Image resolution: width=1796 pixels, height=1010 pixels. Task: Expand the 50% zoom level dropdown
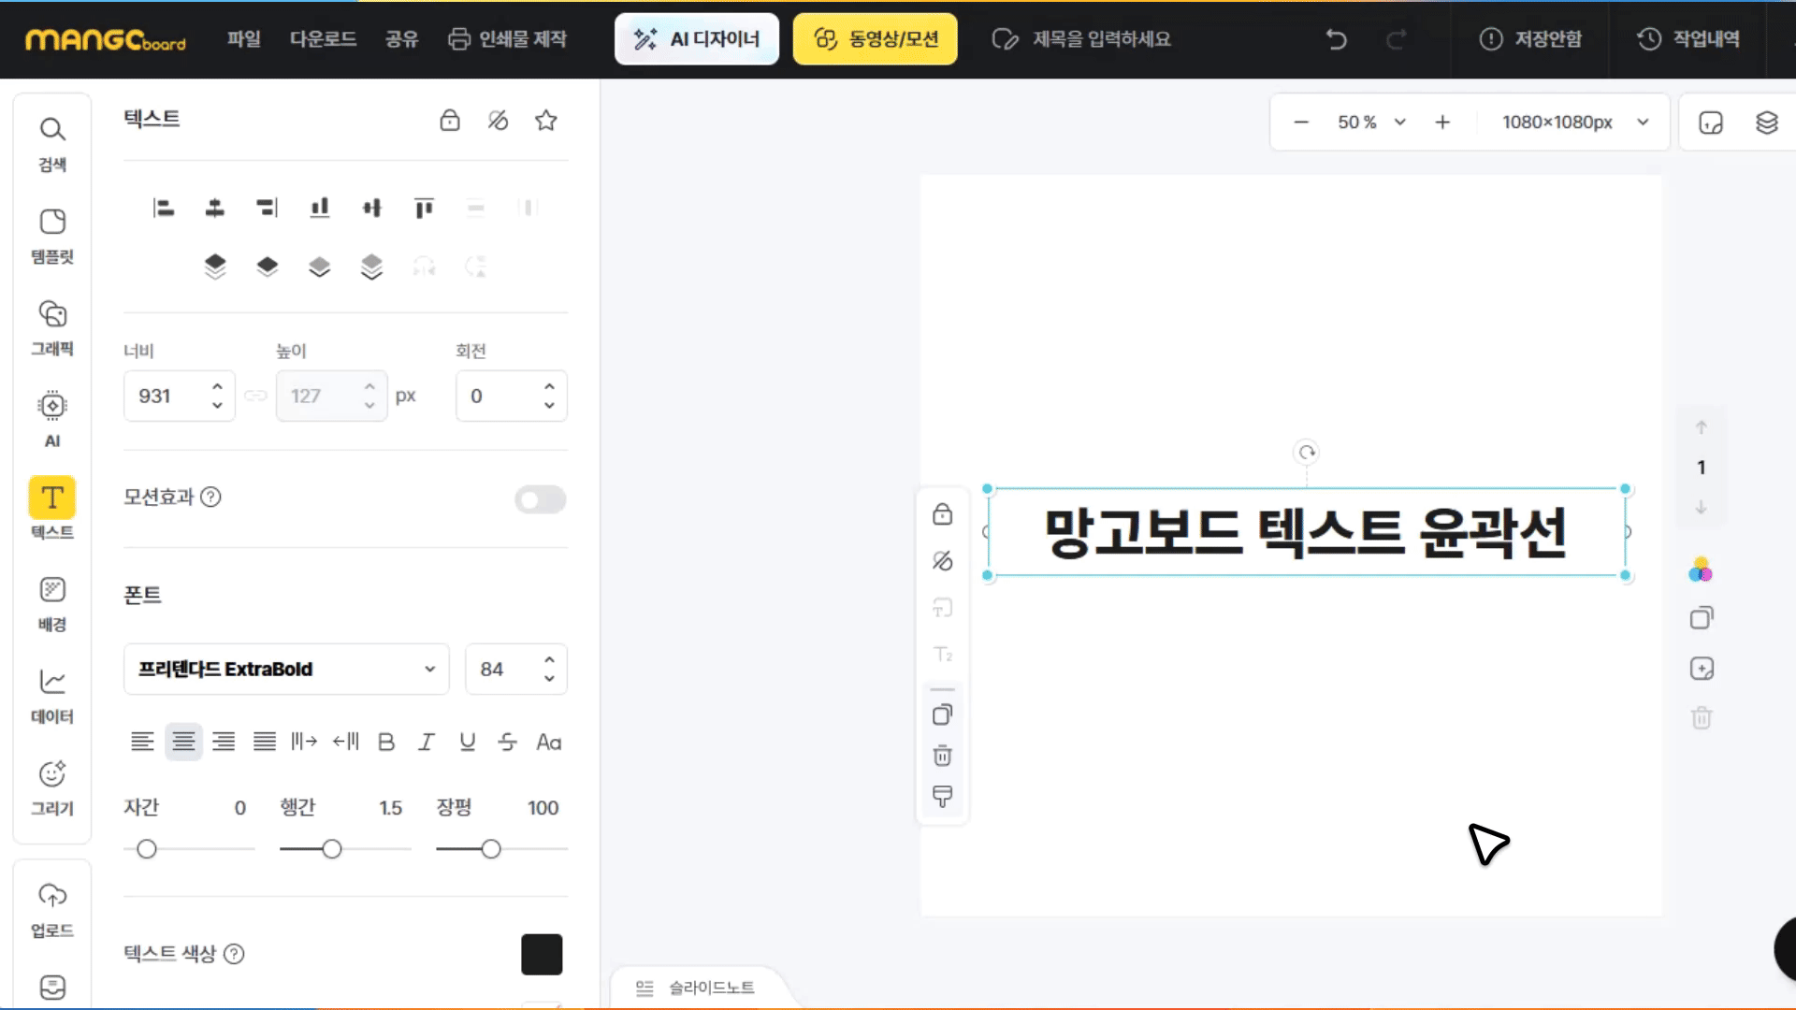pyautogui.click(x=1400, y=123)
